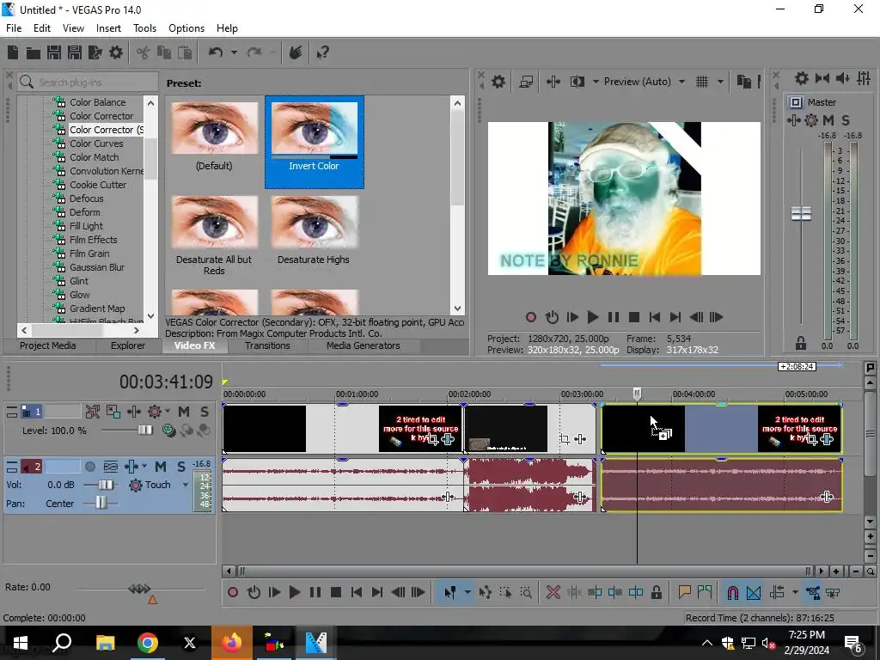Lock the event with padlock icon
This screenshot has width=880, height=660.
pyautogui.click(x=656, y=593)
